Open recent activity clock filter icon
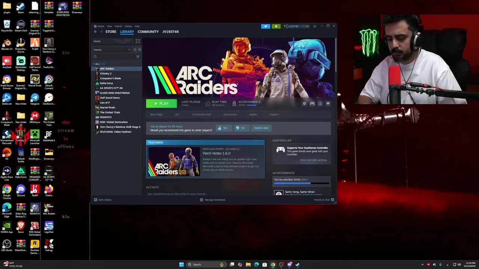 (135, 50)
